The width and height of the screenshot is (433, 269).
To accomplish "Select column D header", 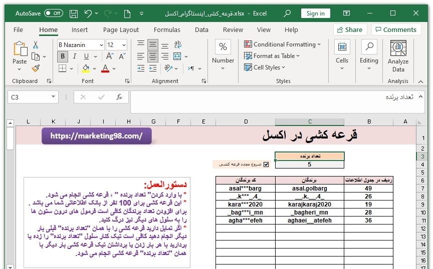I will coord(246,121).
